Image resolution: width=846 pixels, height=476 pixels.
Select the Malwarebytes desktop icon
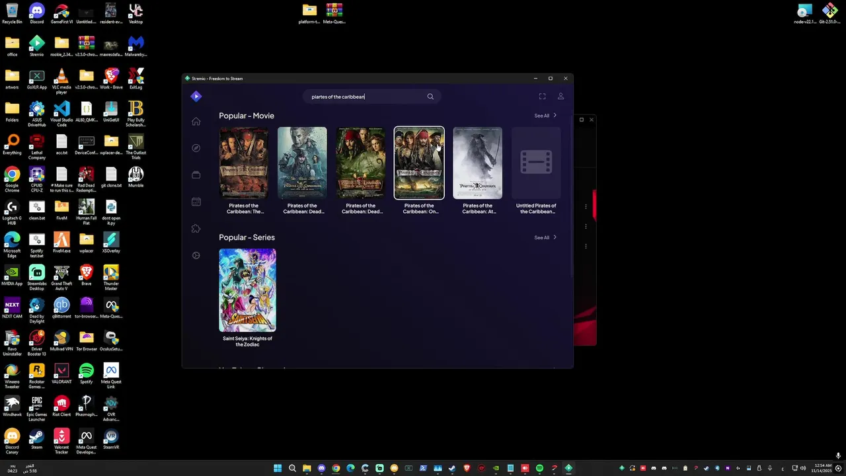135,46
